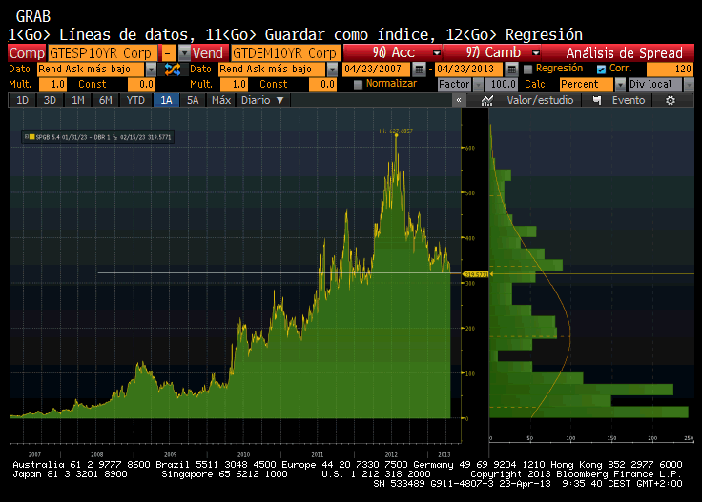
Task: Click the 600 label on the price axis
Action: [469, 148]
